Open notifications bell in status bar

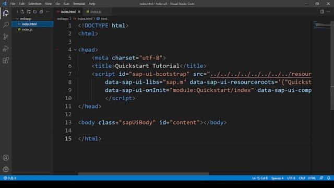(328, 178)
